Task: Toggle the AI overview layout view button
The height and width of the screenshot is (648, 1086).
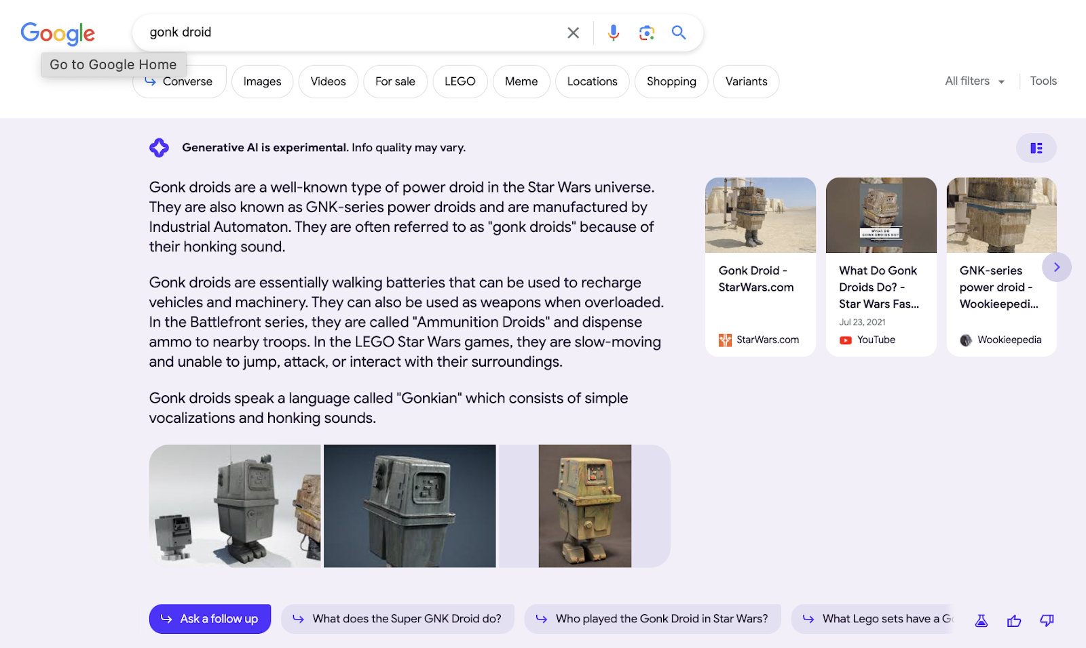Action: pos(1036,148)
